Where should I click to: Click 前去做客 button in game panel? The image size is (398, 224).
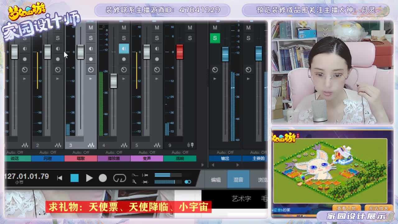pyautogui.click(x=378, y=208)
